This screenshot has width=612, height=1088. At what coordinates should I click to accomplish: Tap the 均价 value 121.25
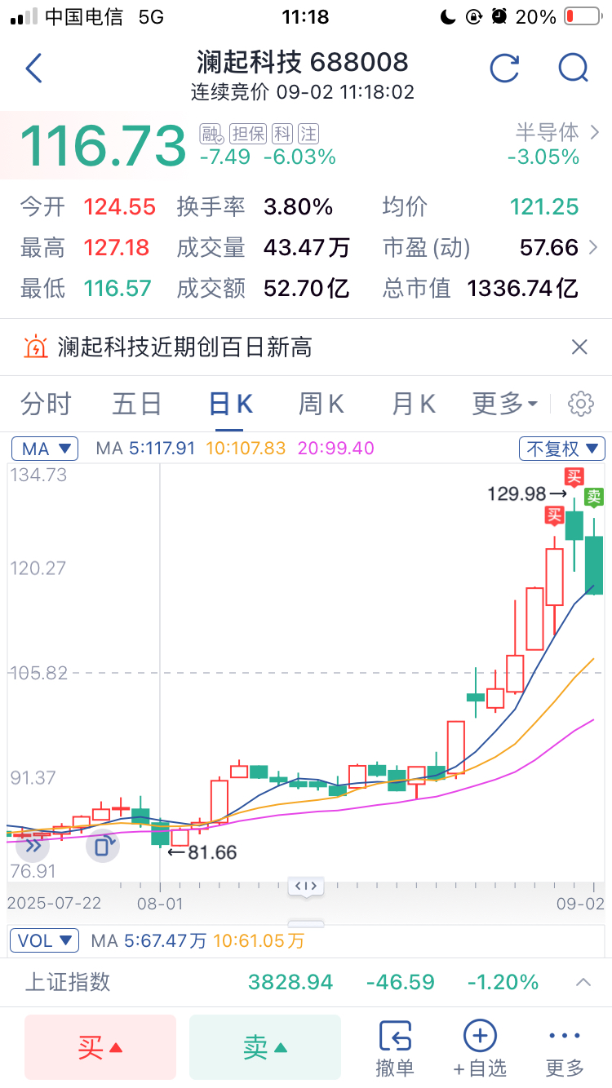pyautogui.click(x=544, y=207)
